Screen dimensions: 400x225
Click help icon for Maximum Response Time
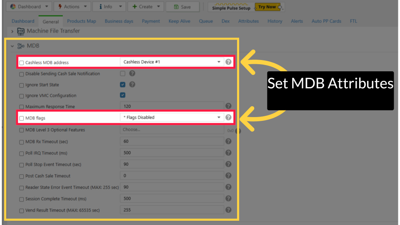228,106
